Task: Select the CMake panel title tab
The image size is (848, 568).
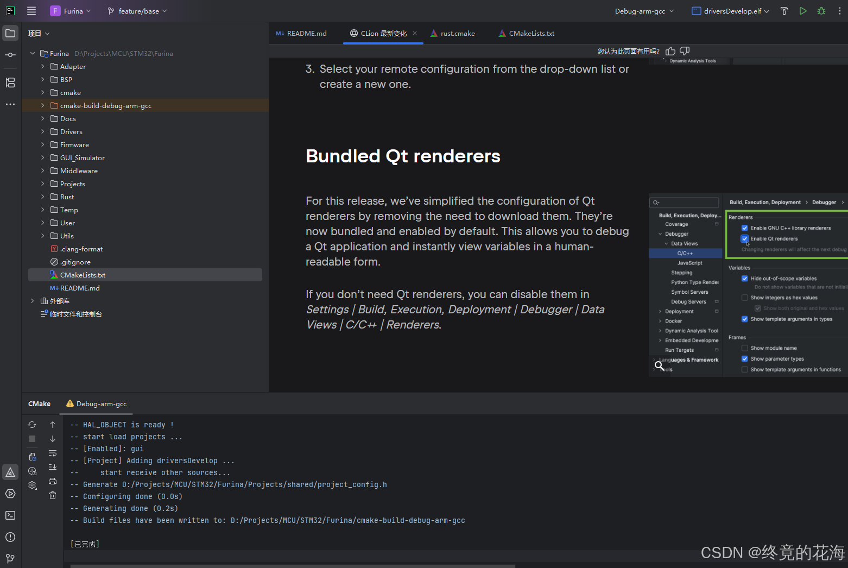Action: coord(40,404)
